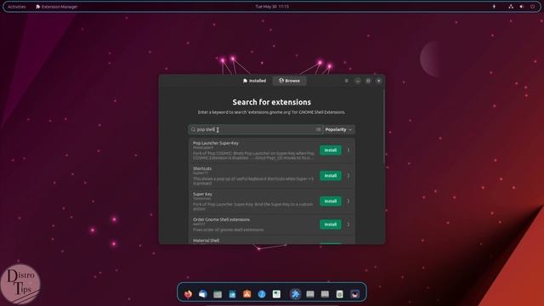The height and width of the screenshot is (306, 544).
Task: Select the 'Material Shell' result title
Action: [x=206, y=241]
